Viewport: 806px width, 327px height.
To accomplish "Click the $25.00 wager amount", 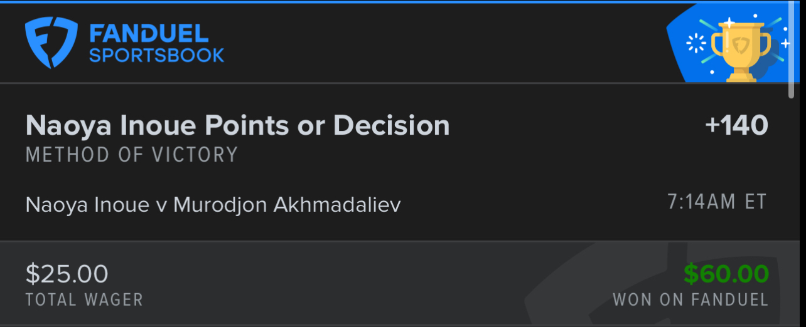I will click(x=67, y=274).
